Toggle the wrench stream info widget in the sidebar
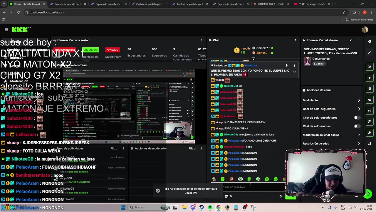Viewport: 376px width, 212px height. pos(370,133)
